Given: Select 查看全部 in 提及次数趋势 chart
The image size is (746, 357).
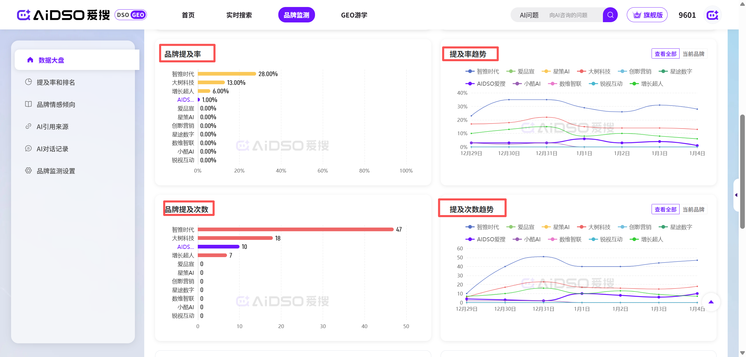Looking at the screenshot, I should pyautogui.click(x=665, y=210).
